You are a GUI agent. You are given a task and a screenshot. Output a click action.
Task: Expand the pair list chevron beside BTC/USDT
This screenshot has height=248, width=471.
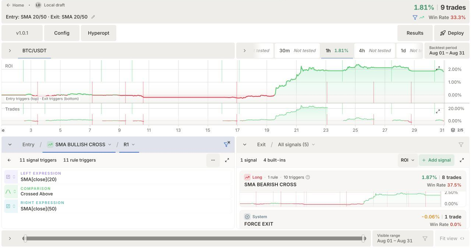click(10, 51)
